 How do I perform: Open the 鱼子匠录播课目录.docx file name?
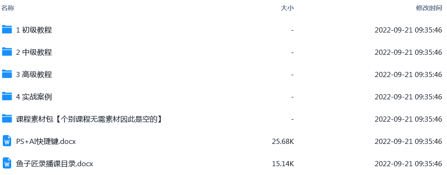coord(54,163)
